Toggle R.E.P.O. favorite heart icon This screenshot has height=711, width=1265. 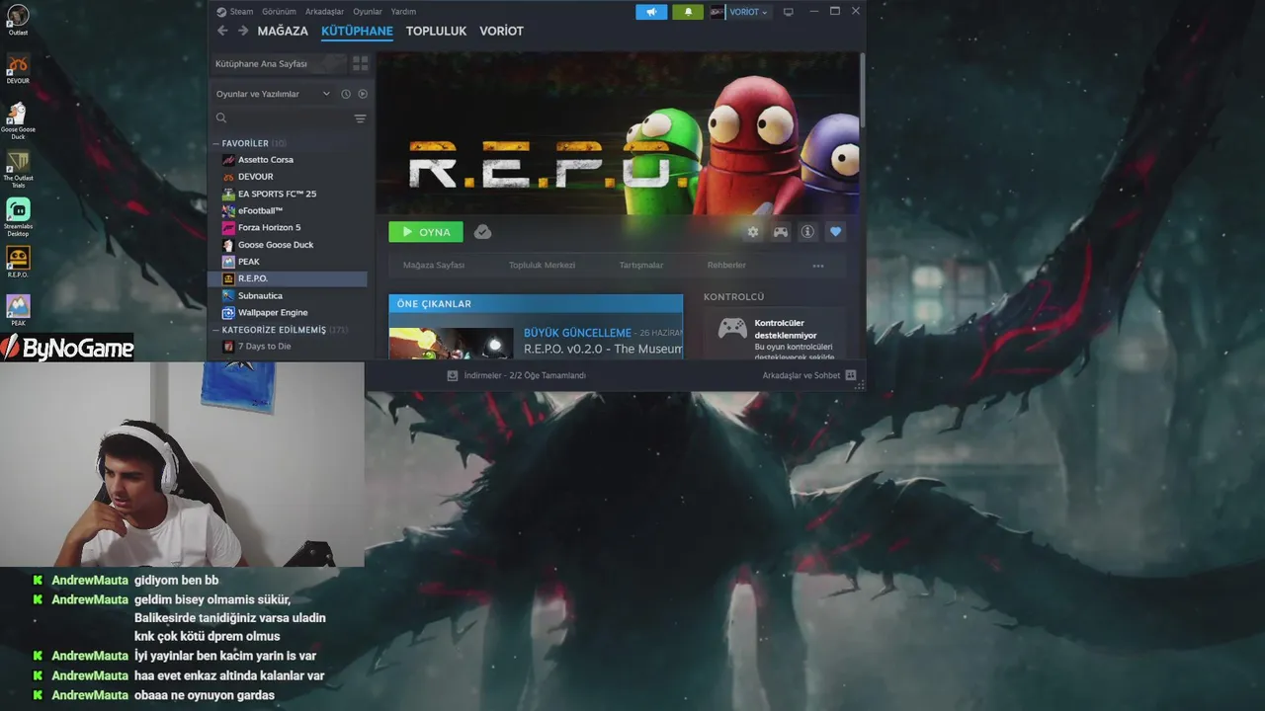point(835,232)
